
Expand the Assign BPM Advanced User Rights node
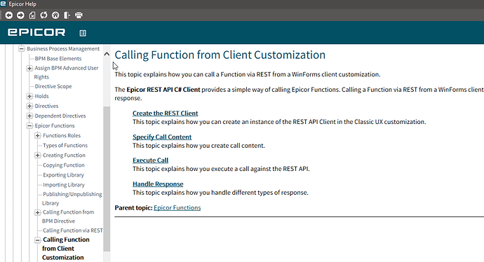(29, 68)
